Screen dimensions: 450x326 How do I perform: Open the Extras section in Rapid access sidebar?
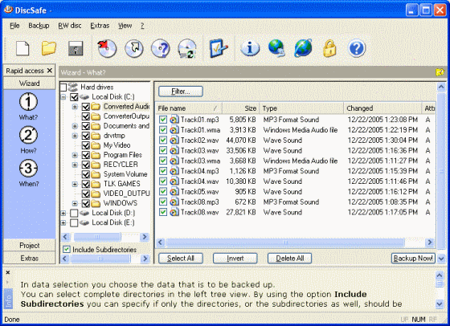(29, 258)
